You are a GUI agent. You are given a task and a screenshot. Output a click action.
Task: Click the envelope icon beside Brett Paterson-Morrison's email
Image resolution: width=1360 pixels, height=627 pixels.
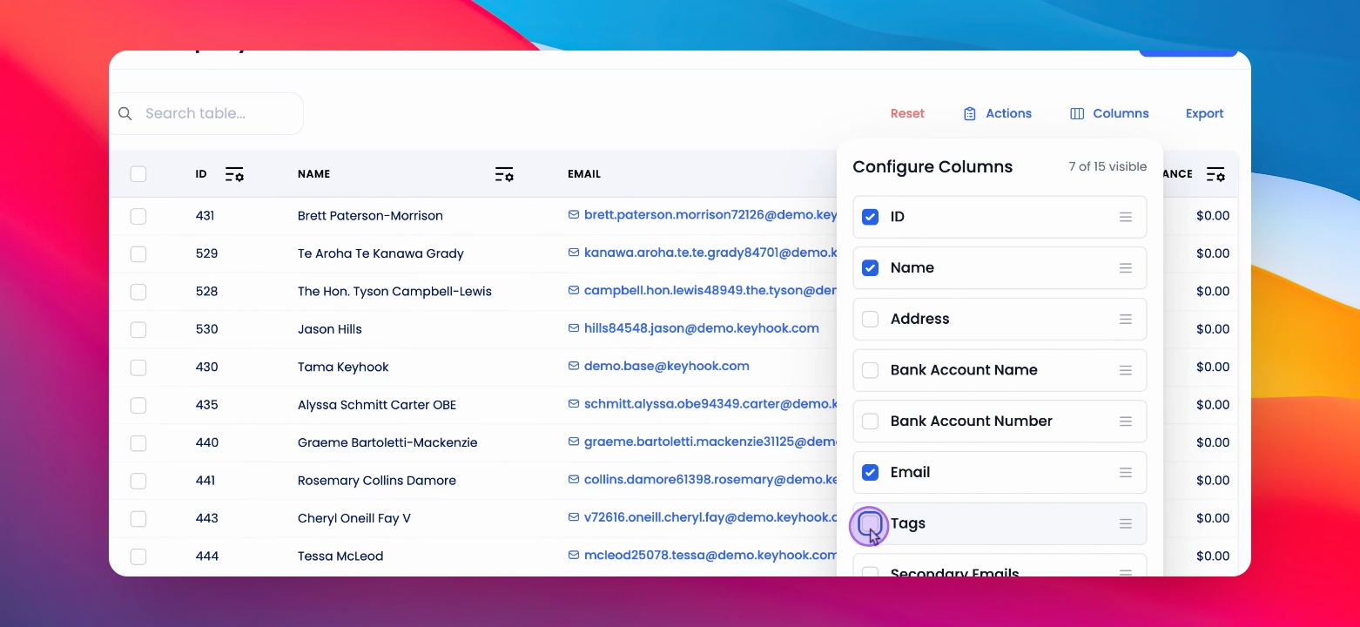click(574, 214)
